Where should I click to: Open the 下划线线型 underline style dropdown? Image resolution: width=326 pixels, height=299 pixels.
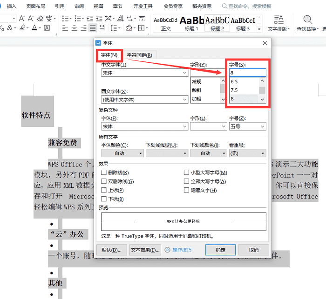coord(167,153)
